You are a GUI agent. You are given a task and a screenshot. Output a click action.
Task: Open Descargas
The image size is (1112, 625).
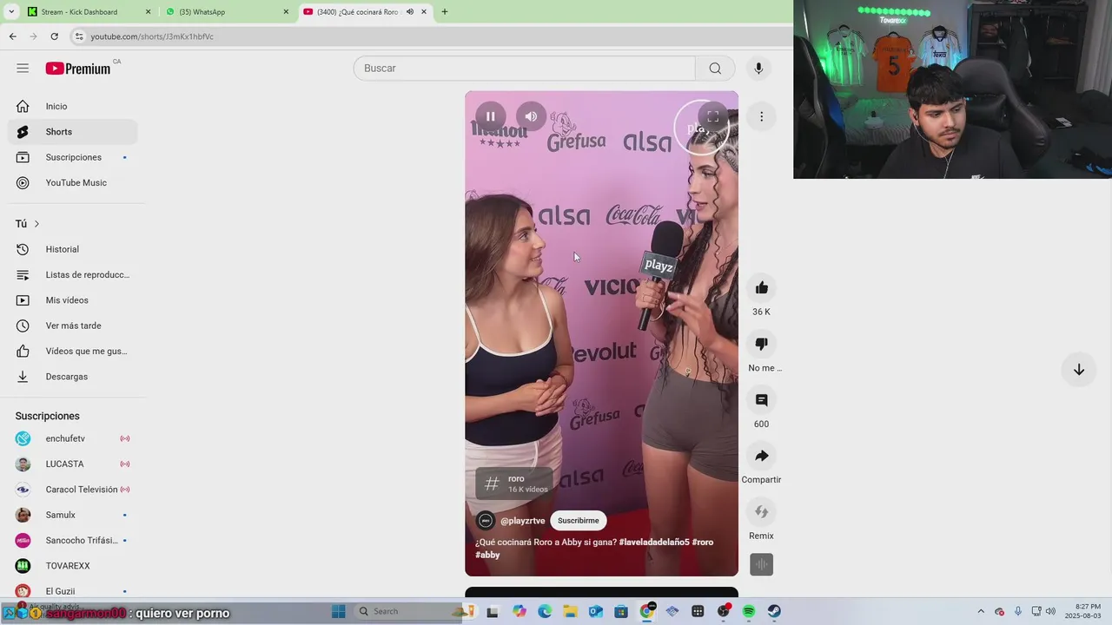[x=73, y=377]
